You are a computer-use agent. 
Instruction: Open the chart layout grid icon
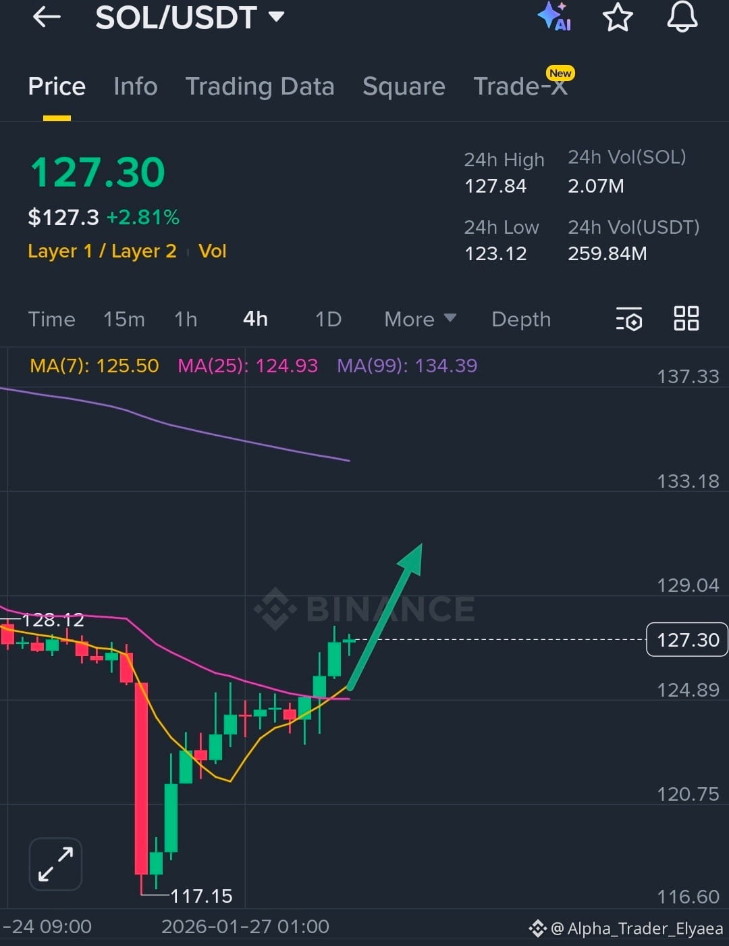click(x=686, y=319)
